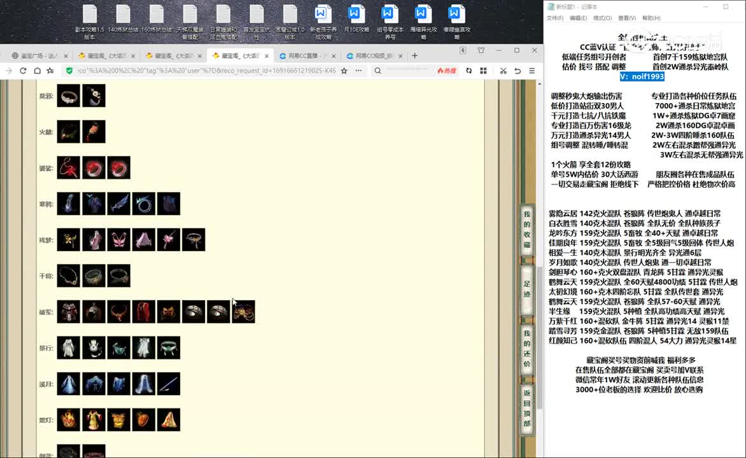
Task: Open the browser apps grid icon
Action: 483,71
